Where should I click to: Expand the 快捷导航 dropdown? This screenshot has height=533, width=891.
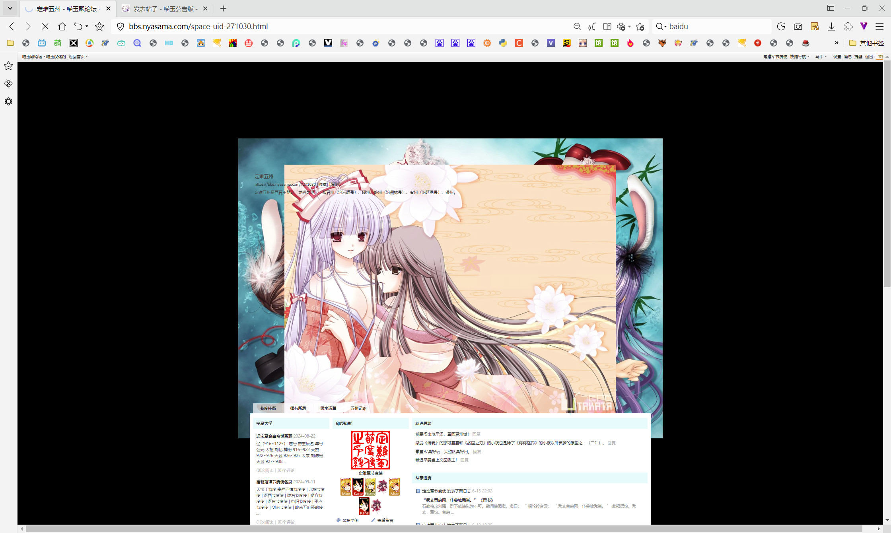[800, 57]
